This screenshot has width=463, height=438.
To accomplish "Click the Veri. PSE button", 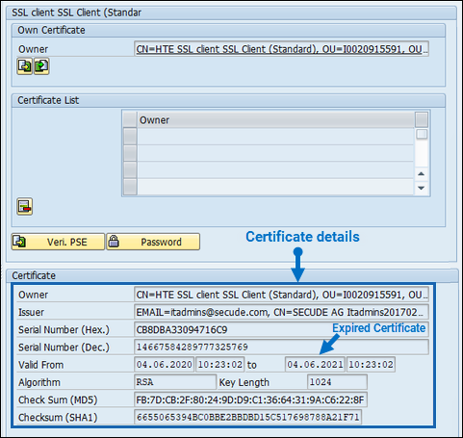I will pos(58,242).
